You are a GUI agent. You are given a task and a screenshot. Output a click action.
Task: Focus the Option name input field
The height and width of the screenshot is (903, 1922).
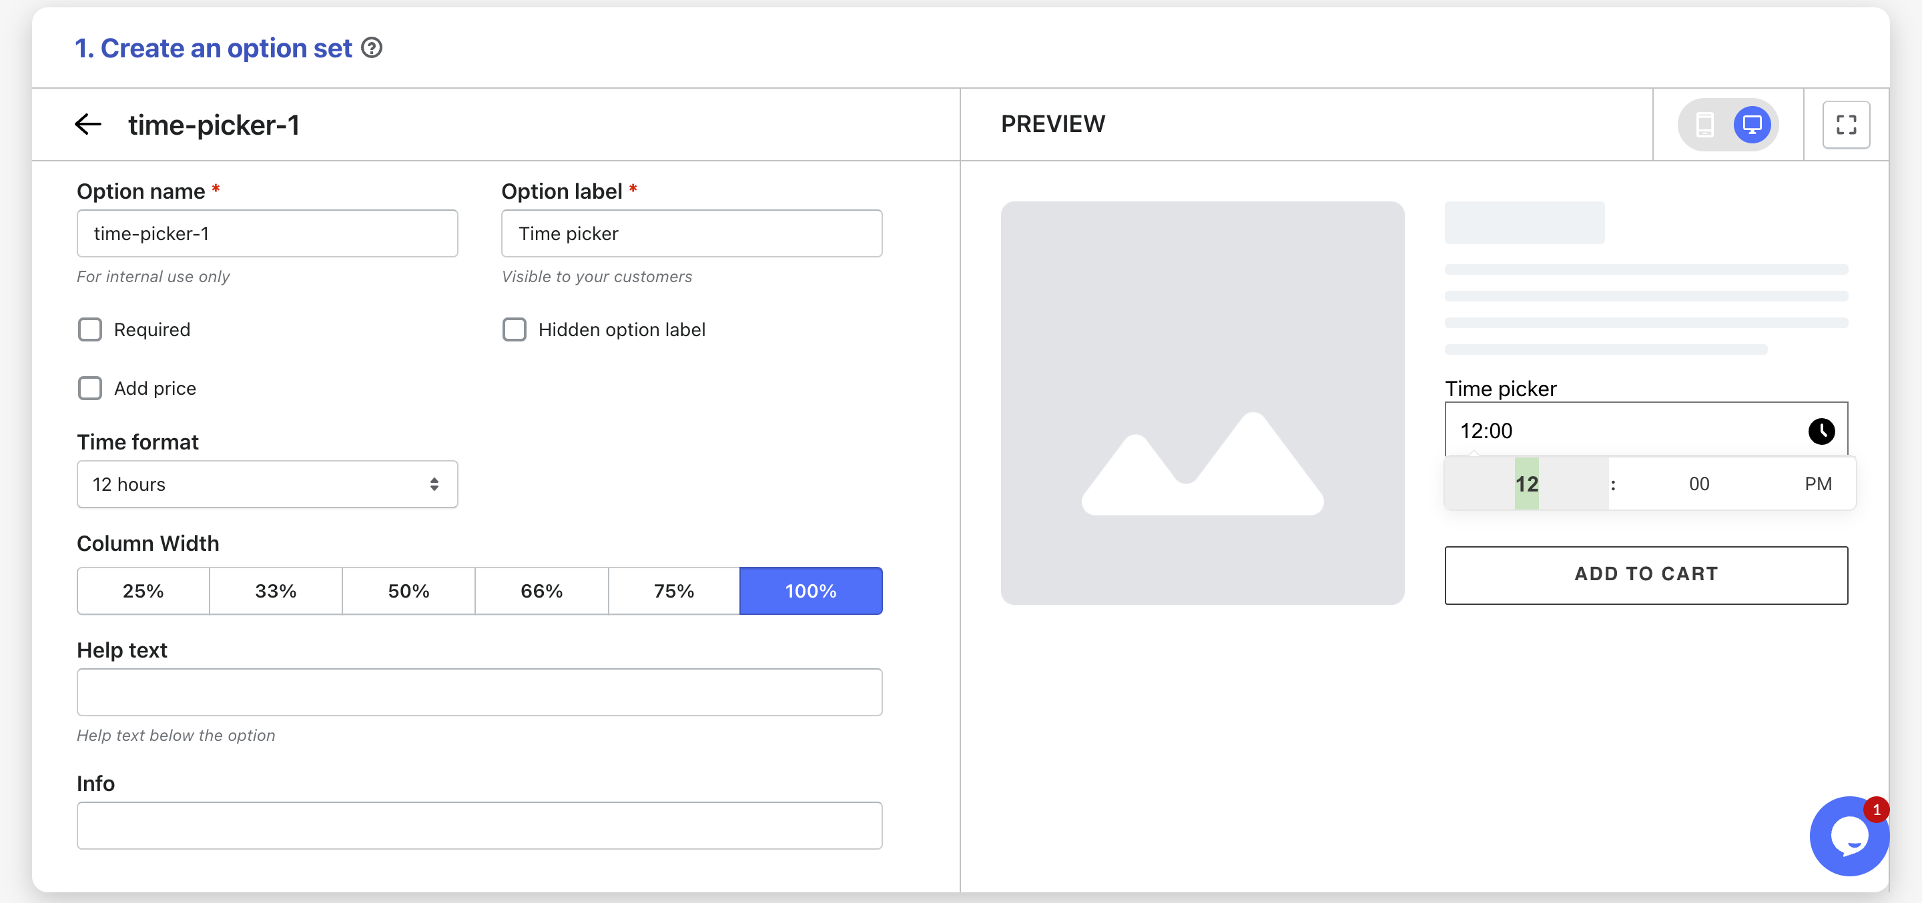click(267, 233)
